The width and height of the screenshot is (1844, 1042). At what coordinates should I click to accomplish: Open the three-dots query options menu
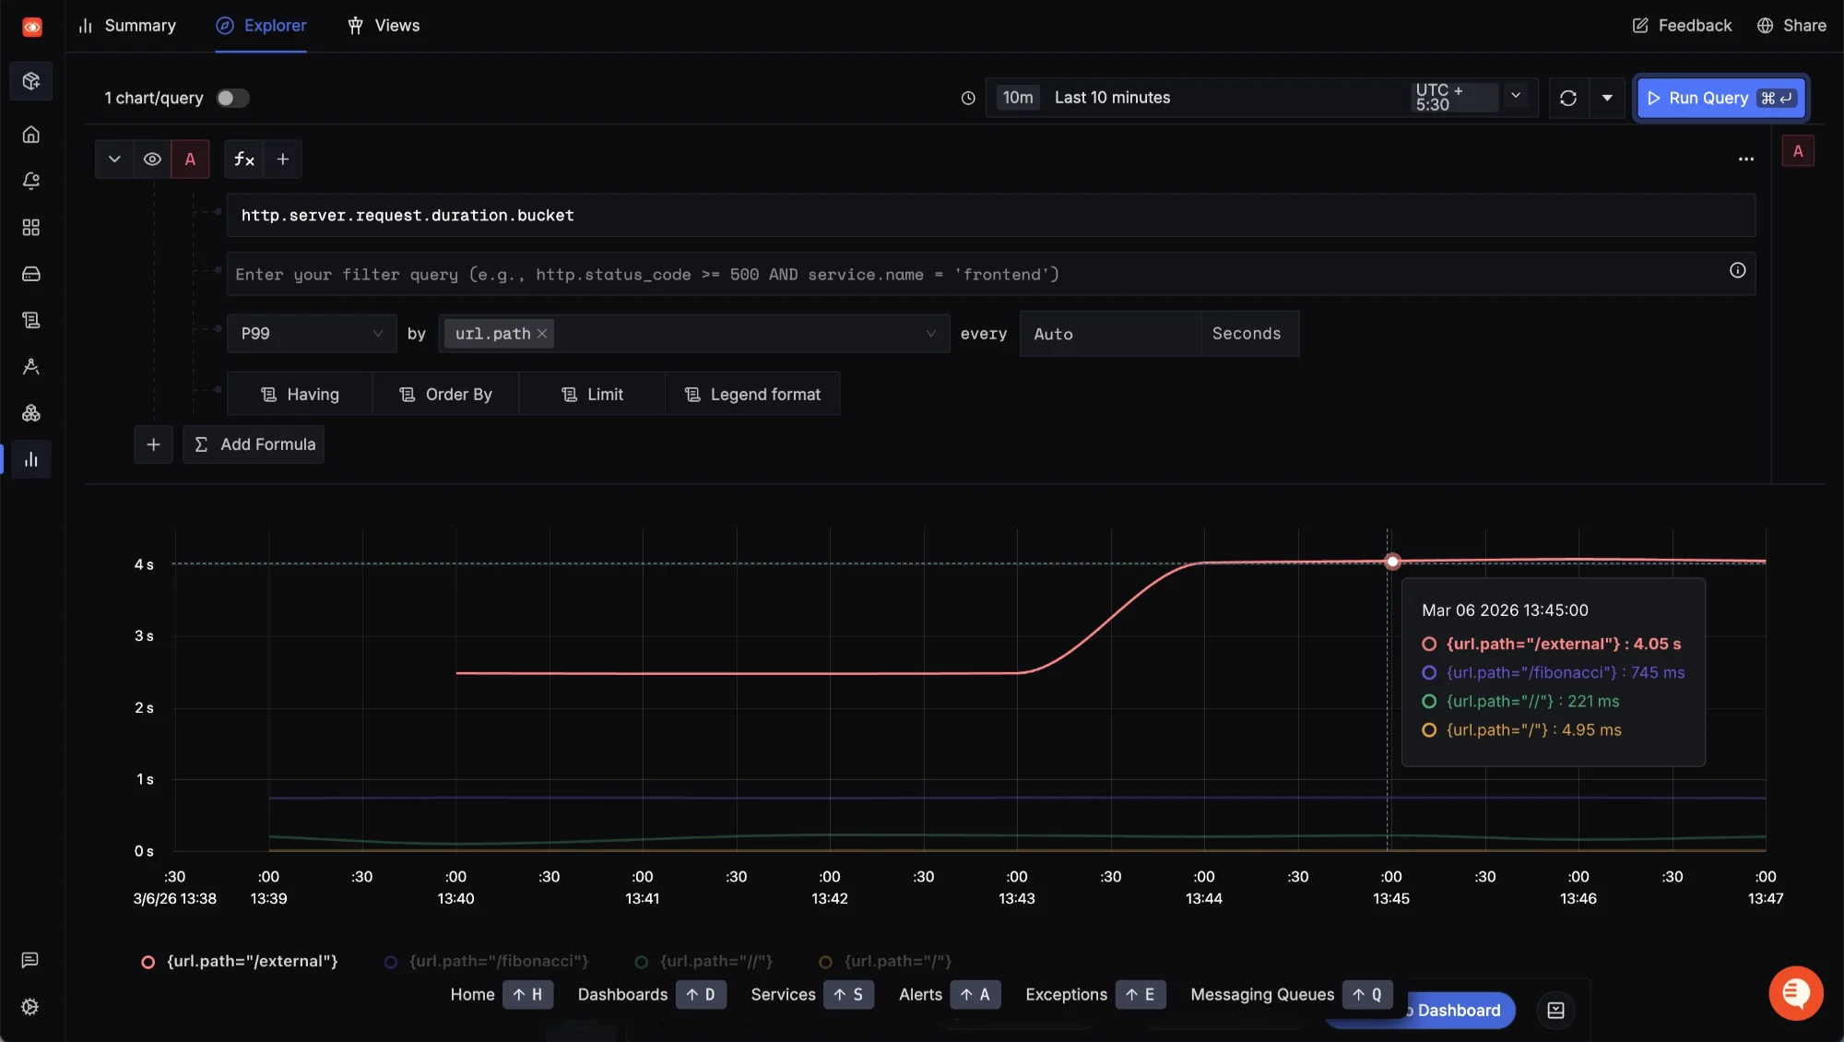[x=1745, y=160]
